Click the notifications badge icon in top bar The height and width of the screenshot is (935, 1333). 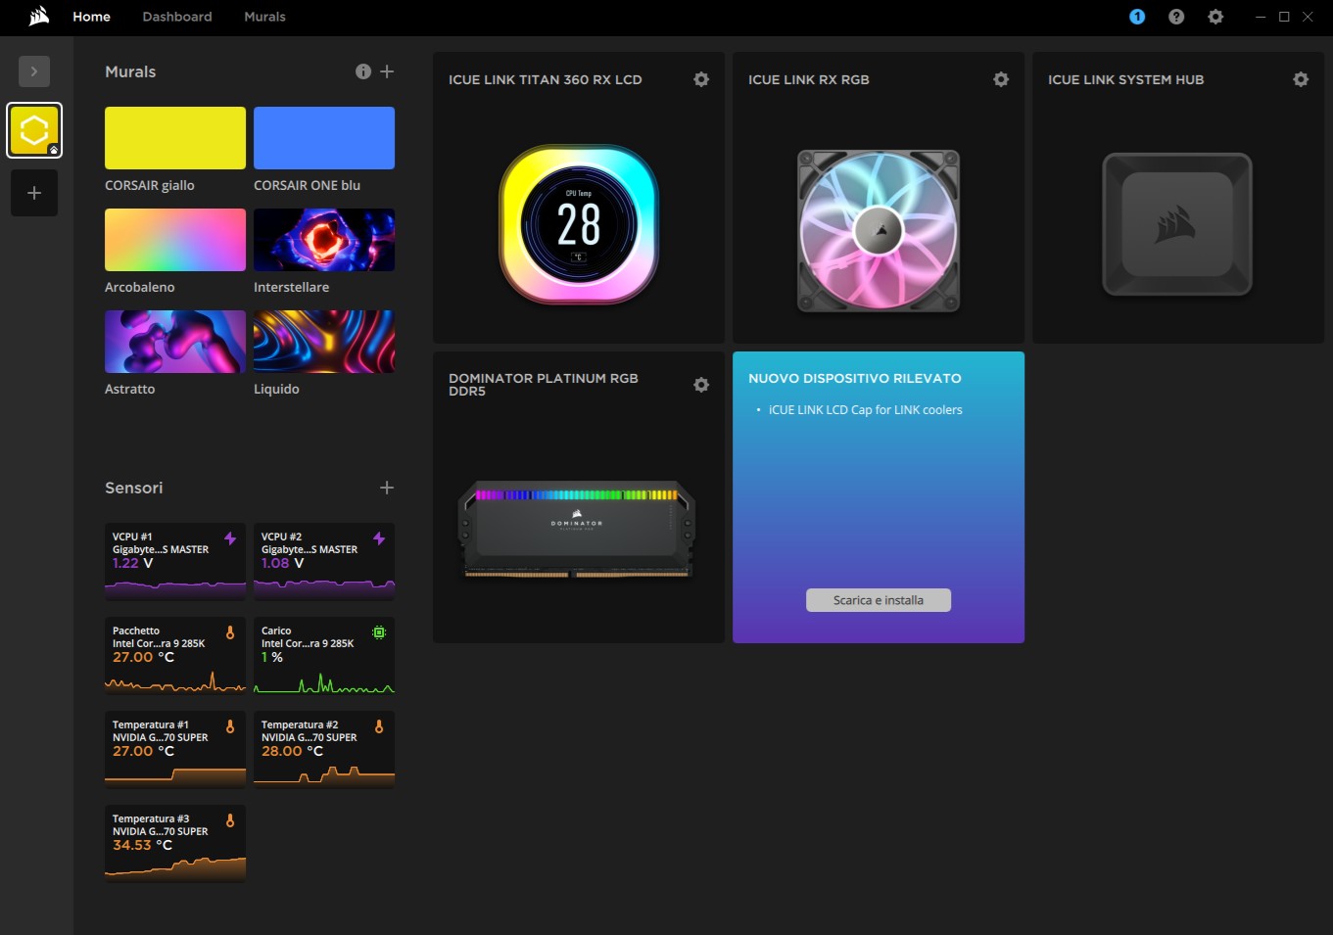[1137, 17]
